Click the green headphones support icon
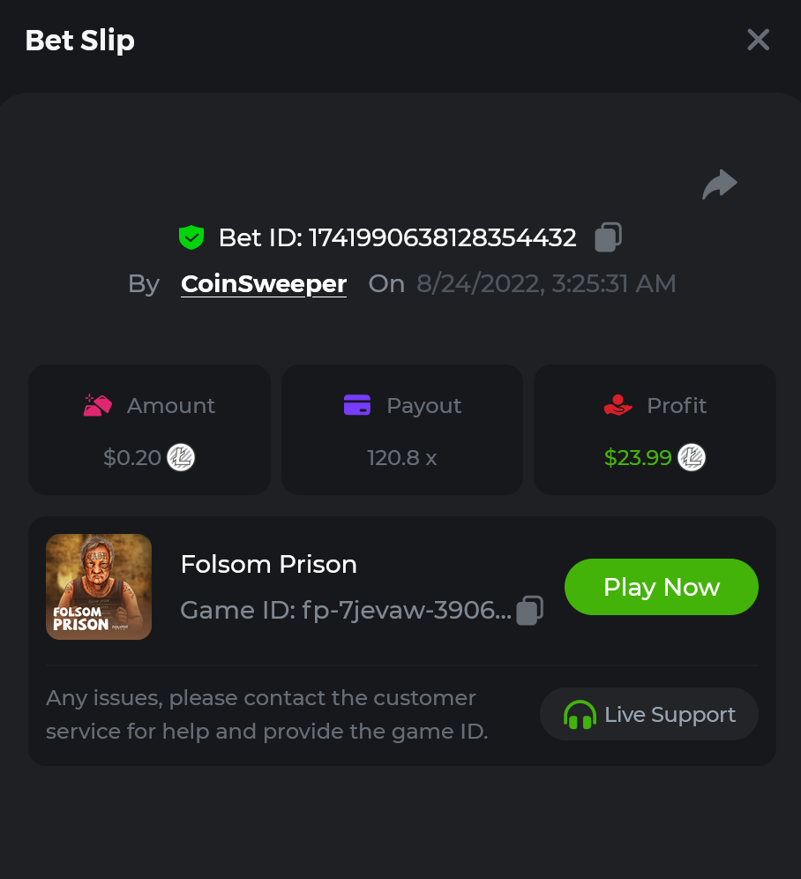The width and height of the screenshot is (801, 879). (x=580, y=715)
